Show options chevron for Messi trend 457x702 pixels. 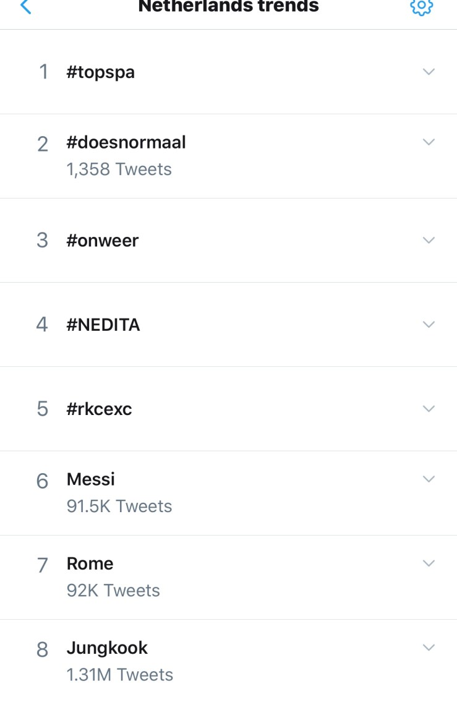coord(429,479)
